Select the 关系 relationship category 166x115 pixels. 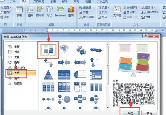pos(22,73)
